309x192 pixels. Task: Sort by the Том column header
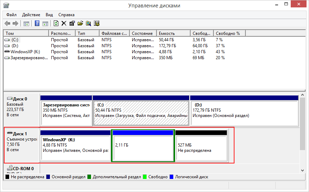tap(26, 33)
